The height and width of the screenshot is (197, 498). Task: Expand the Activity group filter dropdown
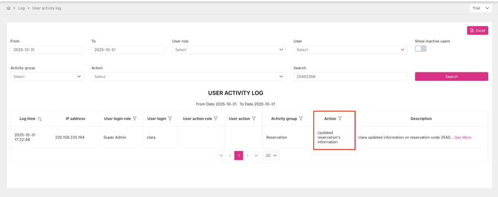point(47,76)
